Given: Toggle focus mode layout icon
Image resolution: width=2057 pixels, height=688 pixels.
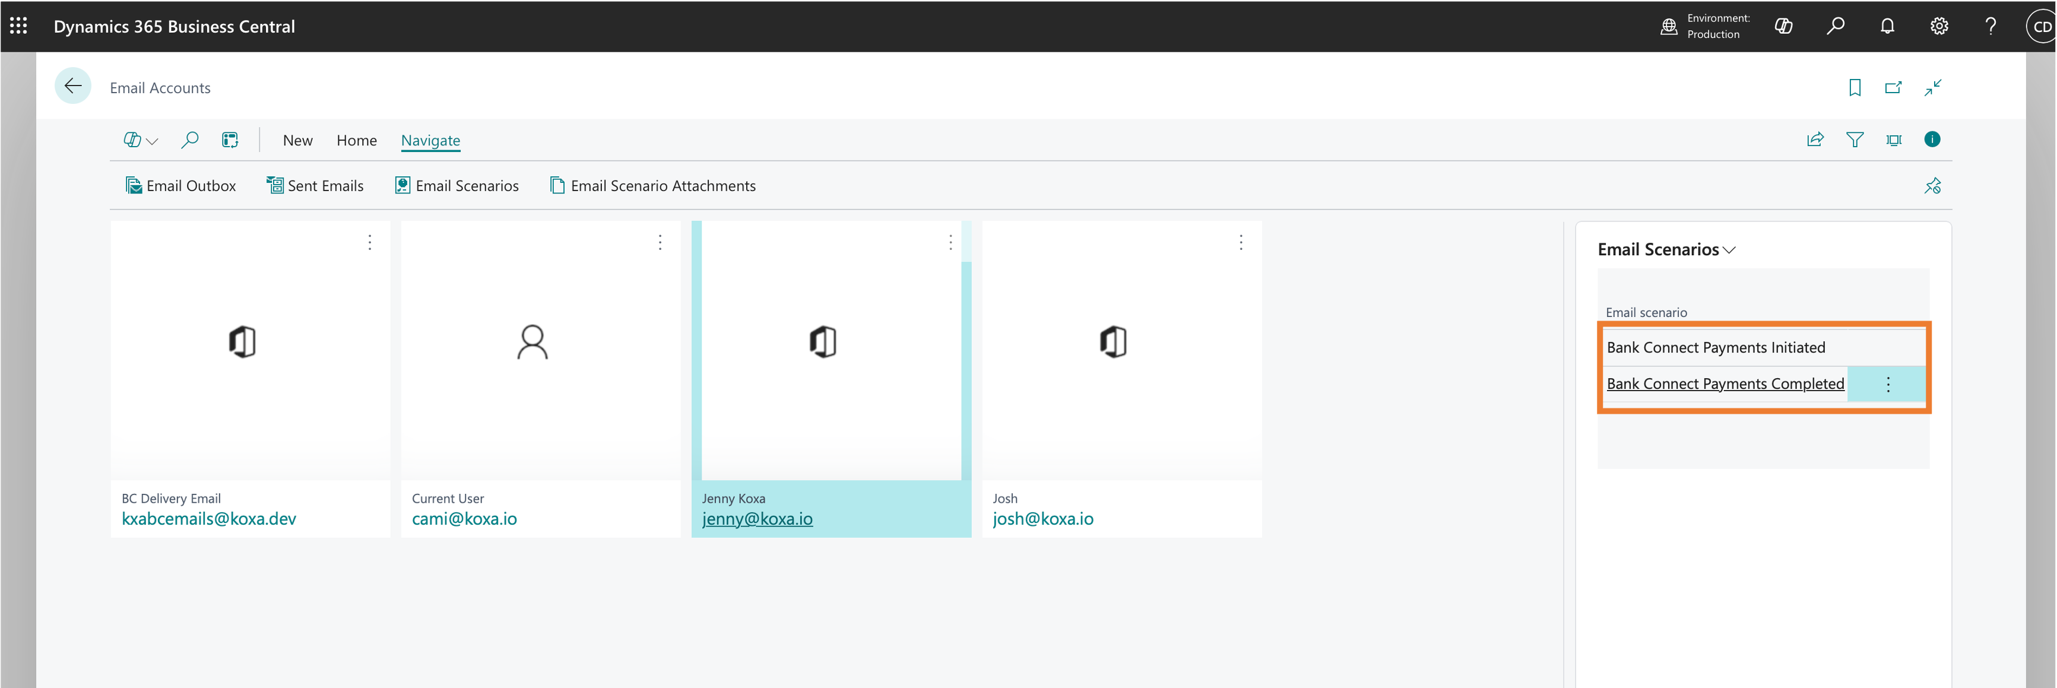Looking at the screenshot, I should pos(1894,139).
